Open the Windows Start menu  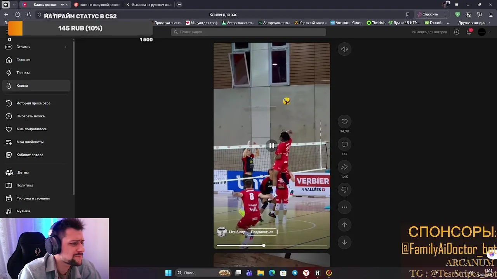point(168,273)
